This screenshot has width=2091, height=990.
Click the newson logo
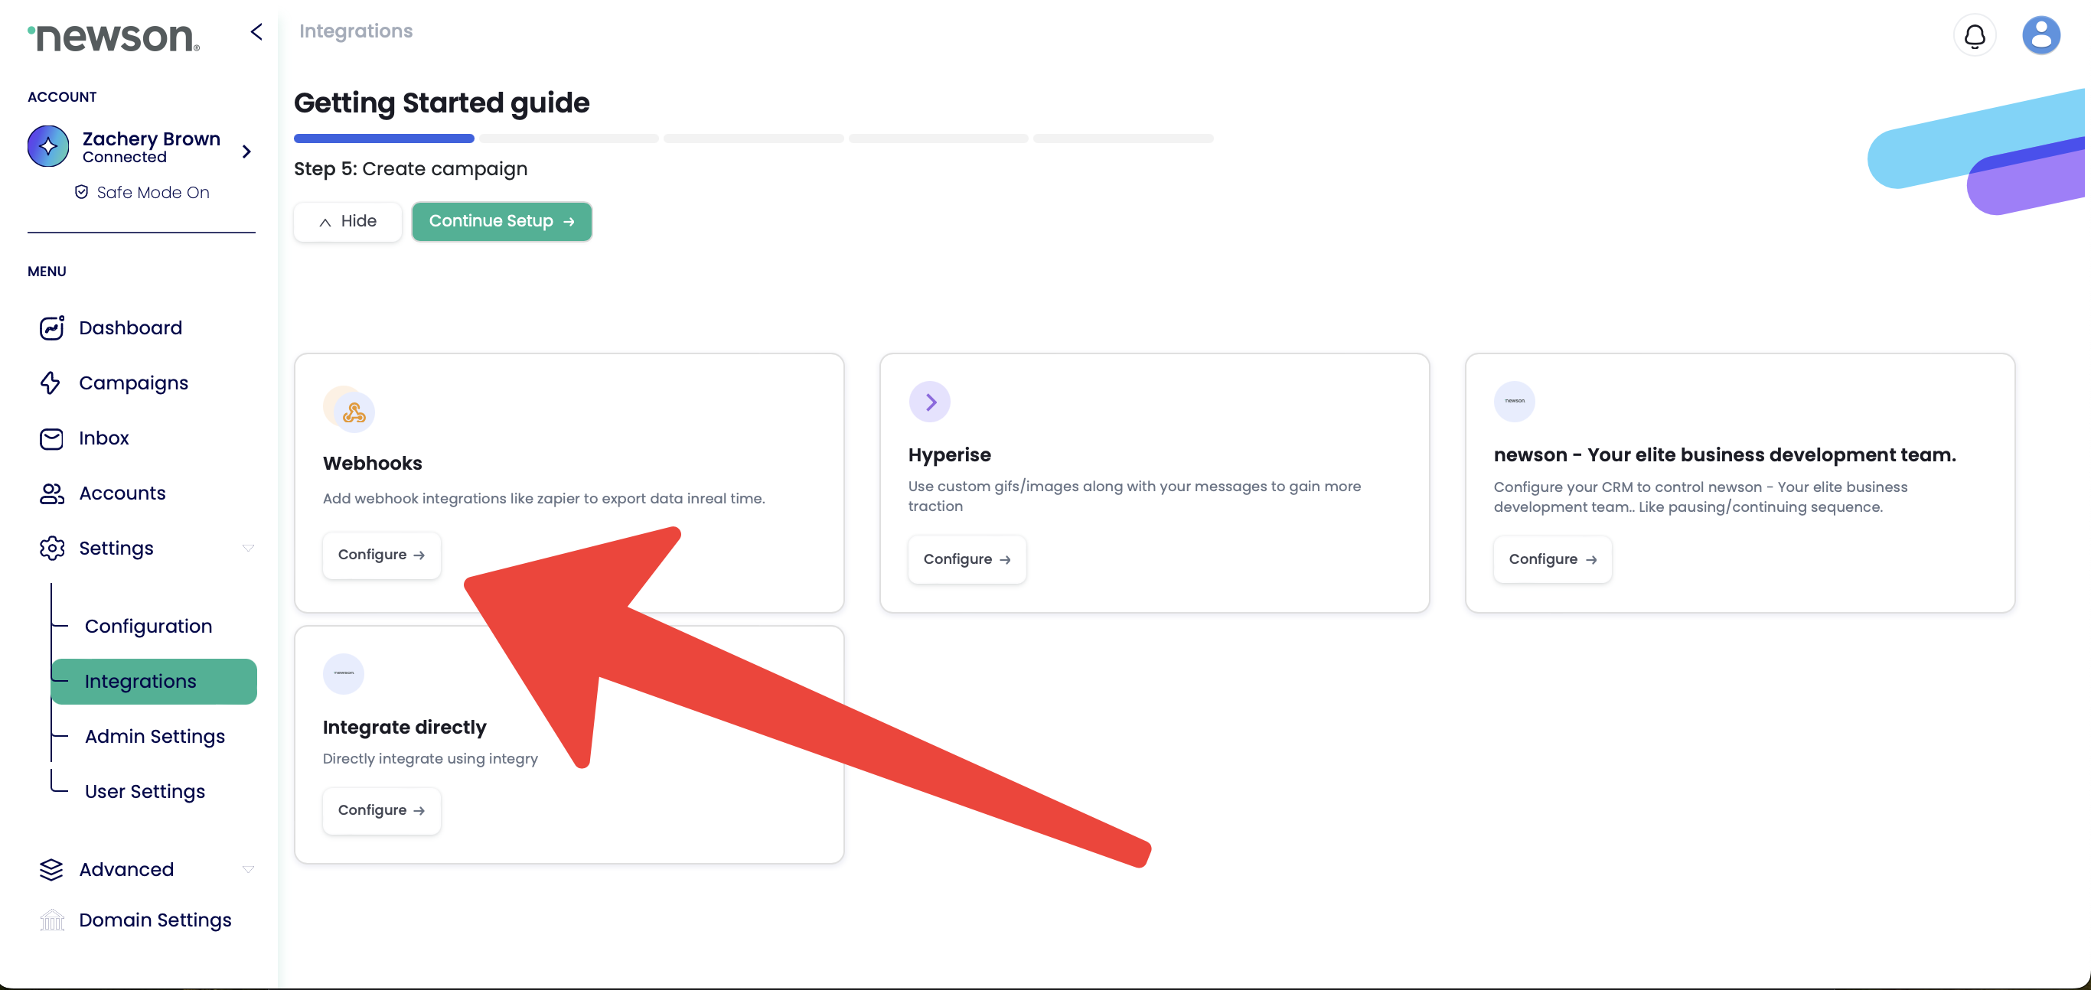(x=113, y=37)
